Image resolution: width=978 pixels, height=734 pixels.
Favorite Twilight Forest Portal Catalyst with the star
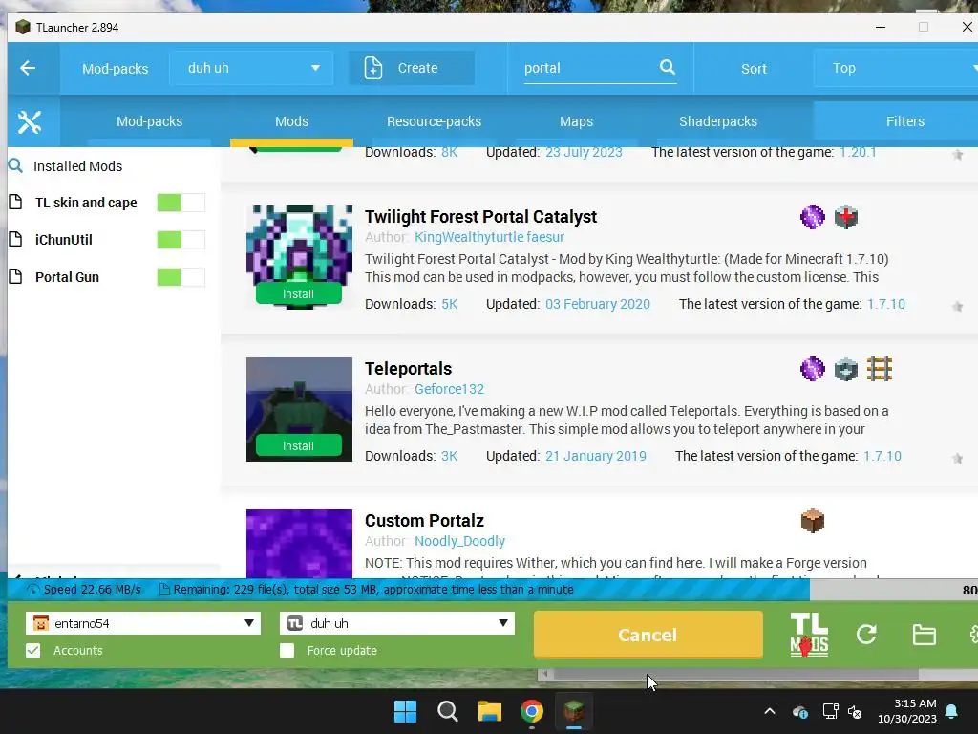pos(957,307)
